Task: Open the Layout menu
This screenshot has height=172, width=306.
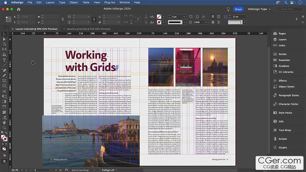Action: tap(50, 2)
